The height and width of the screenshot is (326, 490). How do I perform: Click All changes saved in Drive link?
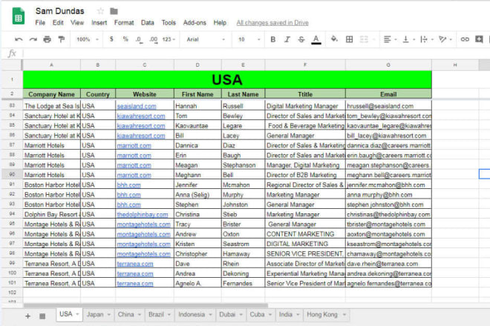[272, 23]
